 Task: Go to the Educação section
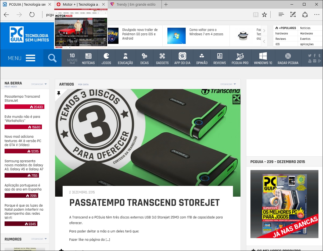[x=125, y=58]
